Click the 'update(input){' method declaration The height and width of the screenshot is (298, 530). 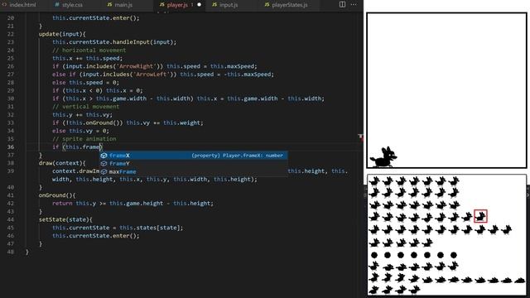click(62, 34)
